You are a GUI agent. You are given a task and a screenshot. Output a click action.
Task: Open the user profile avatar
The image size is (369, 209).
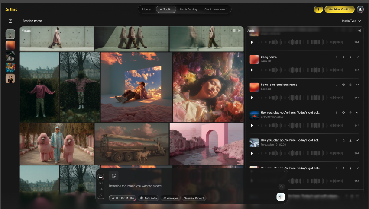point(360,9)
